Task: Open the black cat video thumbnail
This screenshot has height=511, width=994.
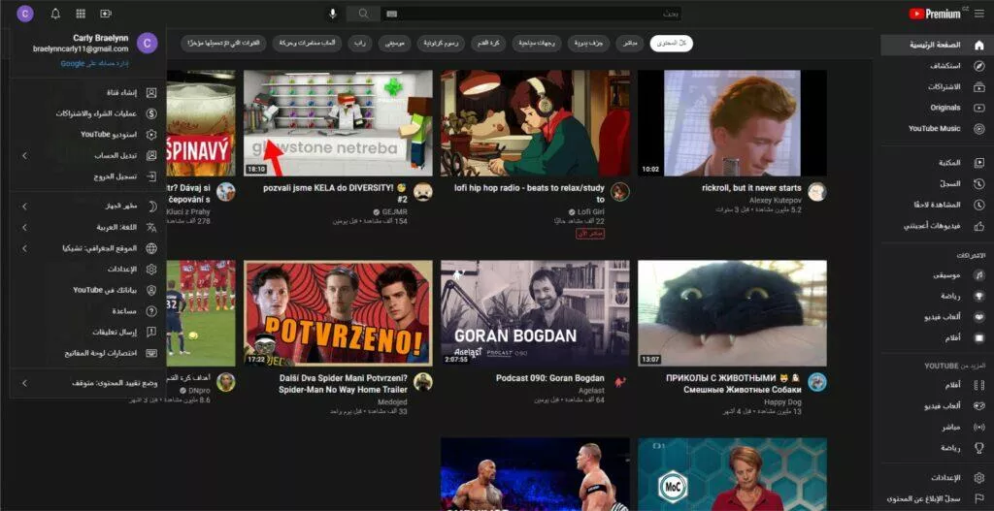Action: point(732,313)
